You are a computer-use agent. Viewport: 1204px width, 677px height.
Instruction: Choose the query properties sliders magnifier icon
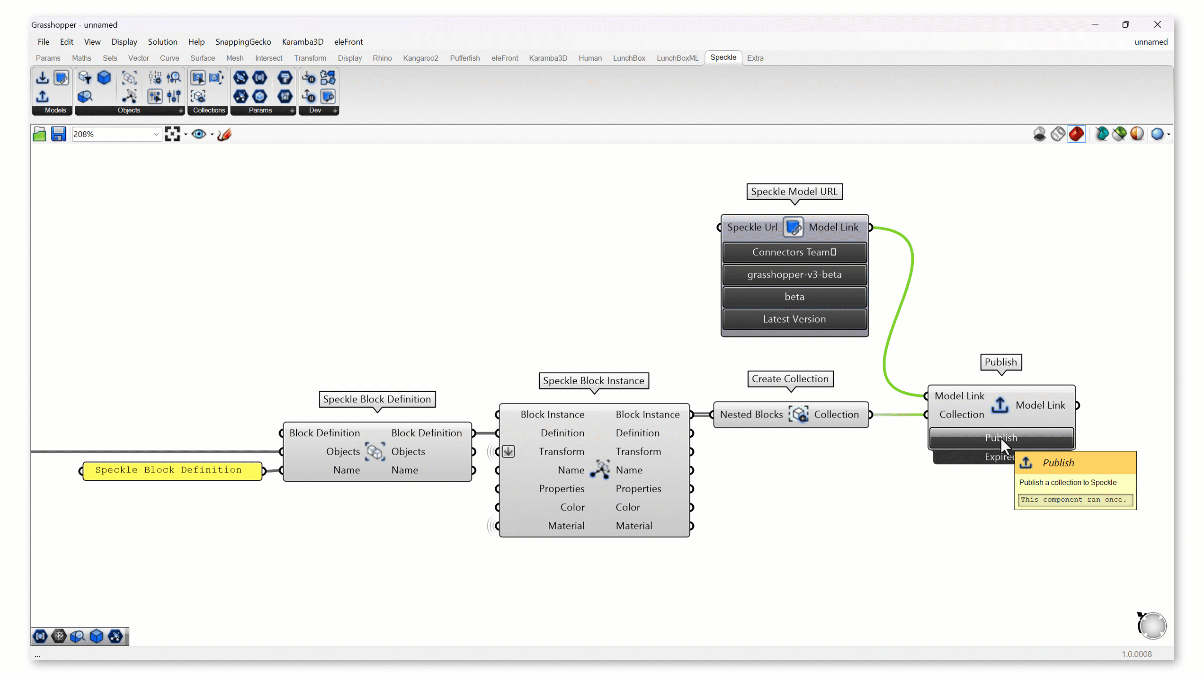coord(174,78)
